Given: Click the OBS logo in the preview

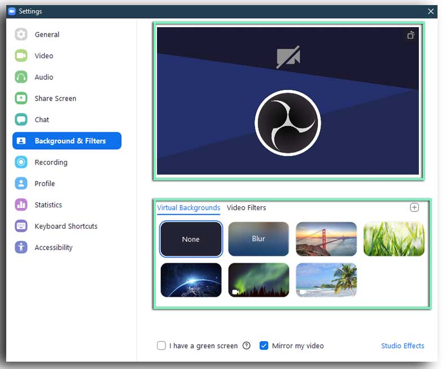Looking at the screenshot, I should 288,123.
